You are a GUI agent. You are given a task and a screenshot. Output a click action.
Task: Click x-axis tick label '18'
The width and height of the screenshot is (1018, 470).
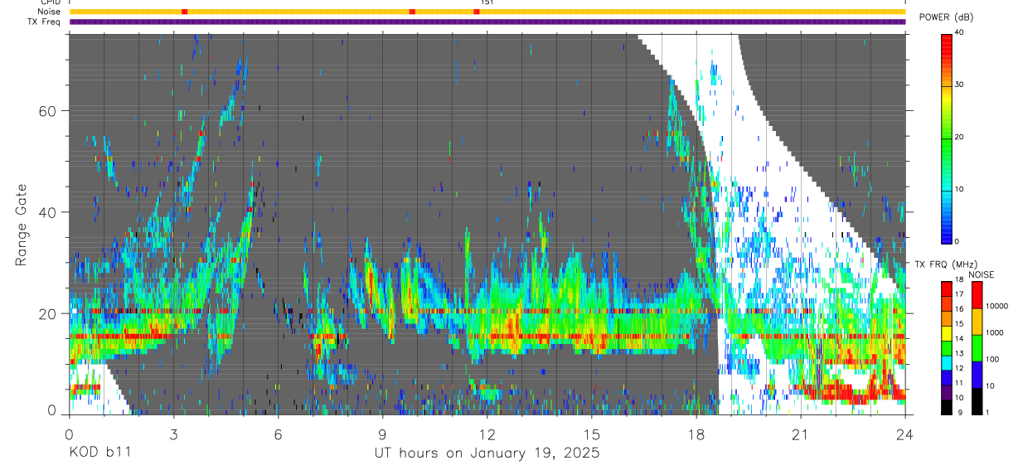coord(696,434)
